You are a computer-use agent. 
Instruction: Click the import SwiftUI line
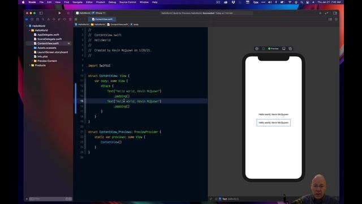click(x=100, y=66)
